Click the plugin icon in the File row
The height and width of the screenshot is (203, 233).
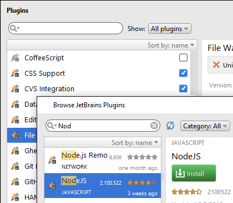click(x=15, y=135)
